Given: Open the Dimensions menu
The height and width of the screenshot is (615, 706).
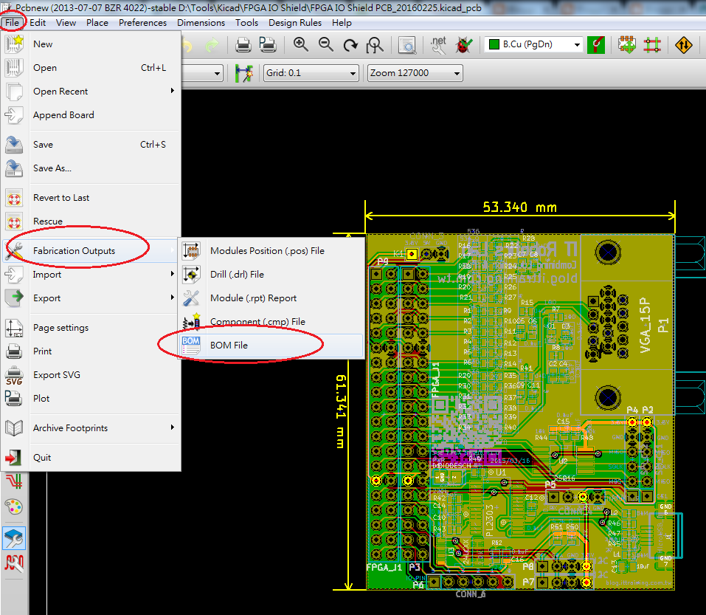Looking at the screenshot, I should 201,23.
